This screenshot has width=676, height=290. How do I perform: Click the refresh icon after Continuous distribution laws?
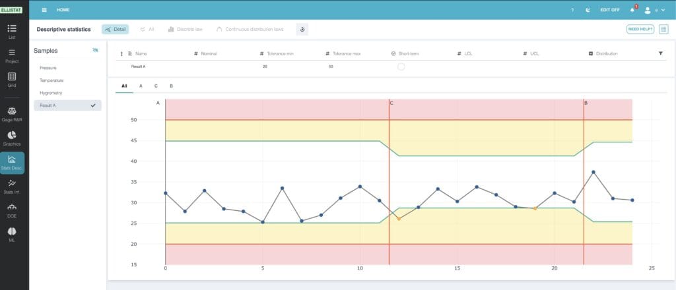[302, 29]
